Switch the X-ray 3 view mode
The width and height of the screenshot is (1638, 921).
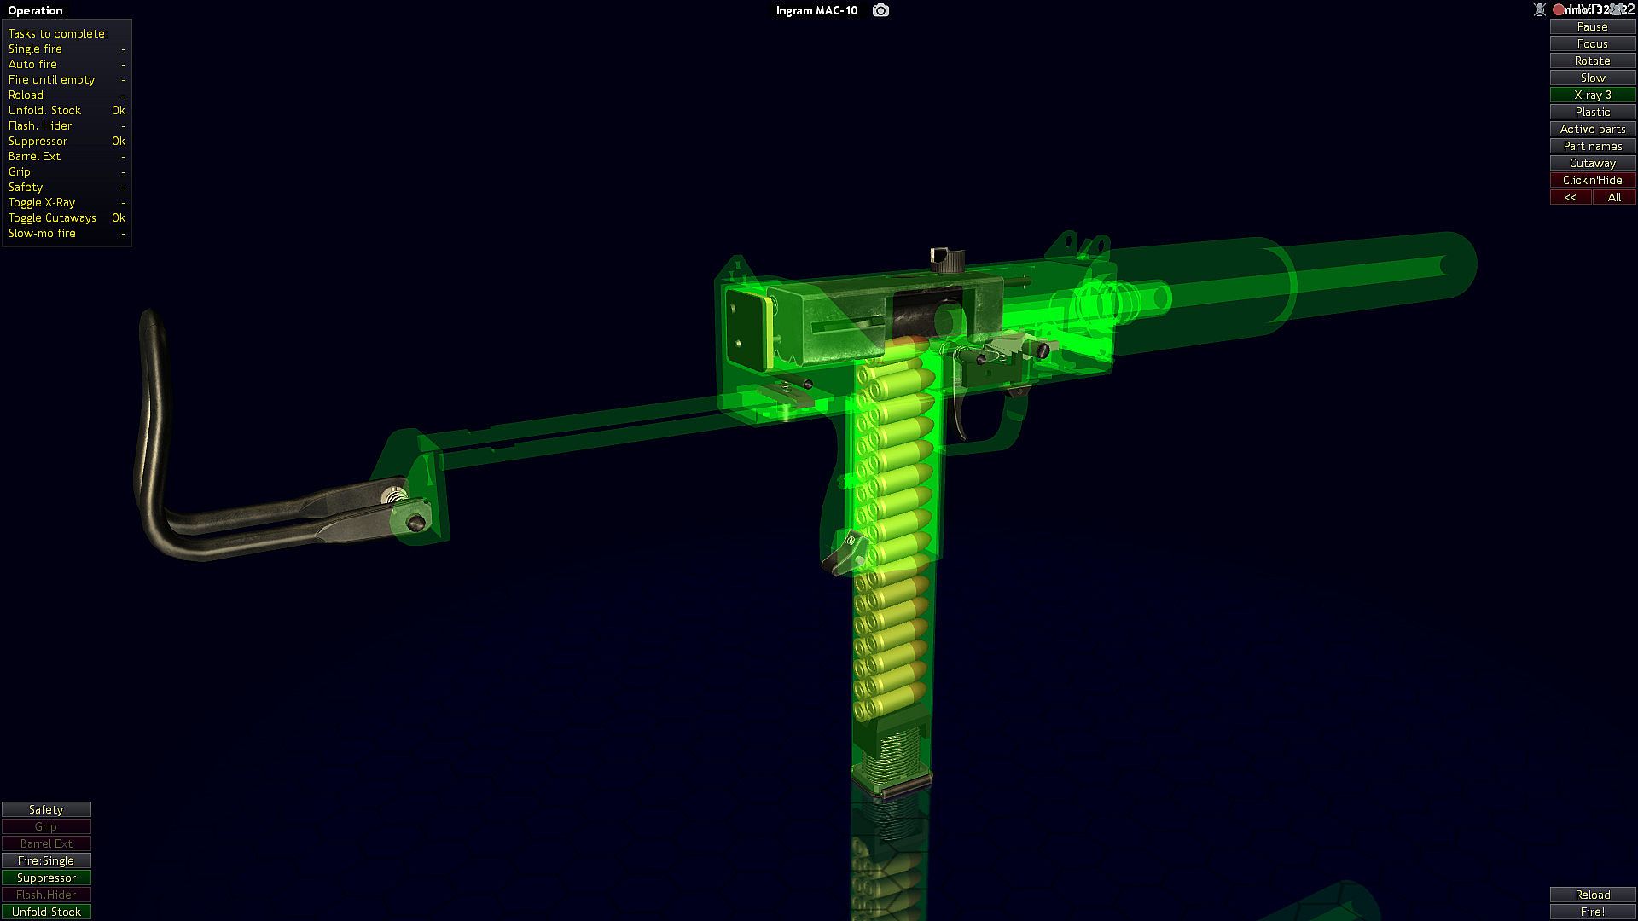1592,95
